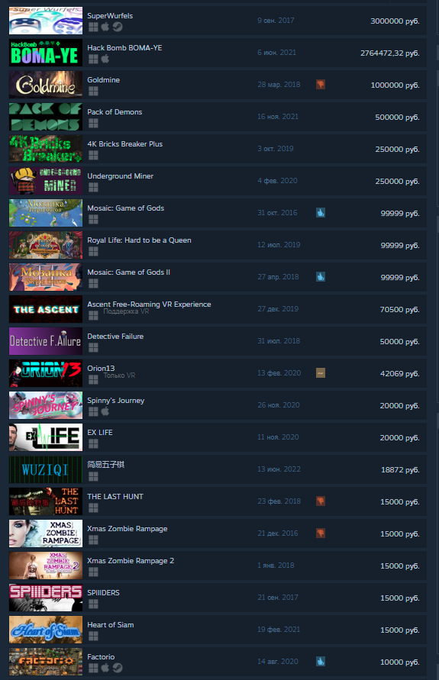Open the Underground Miner game title

[120, 176]
